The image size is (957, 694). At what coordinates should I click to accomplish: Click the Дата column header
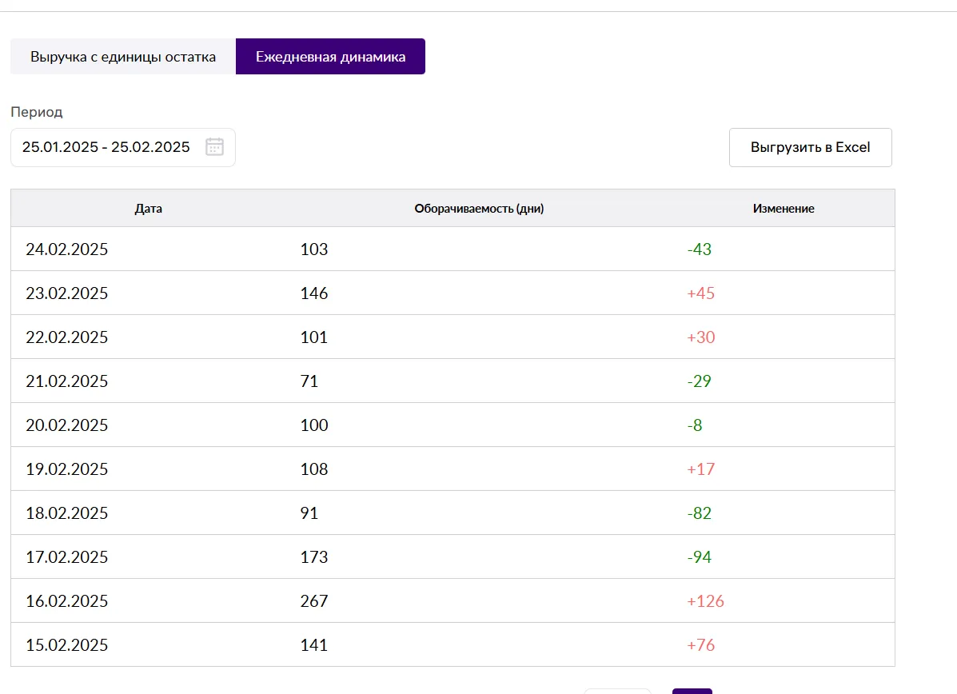[149, 209]
